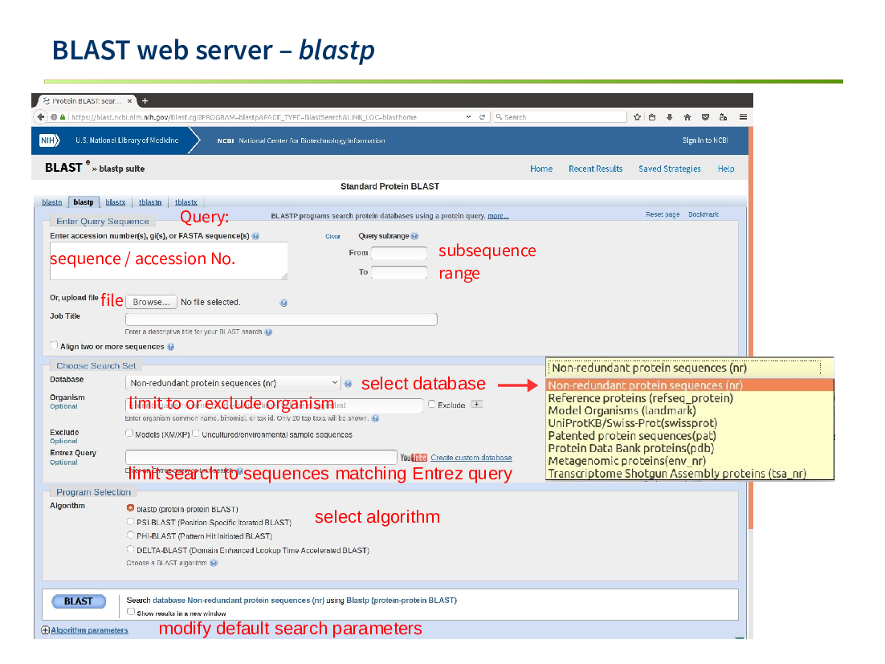Click the YouTube icon near Entrez Query
This screenshot has width=885, height=664.
click(414, 458)
